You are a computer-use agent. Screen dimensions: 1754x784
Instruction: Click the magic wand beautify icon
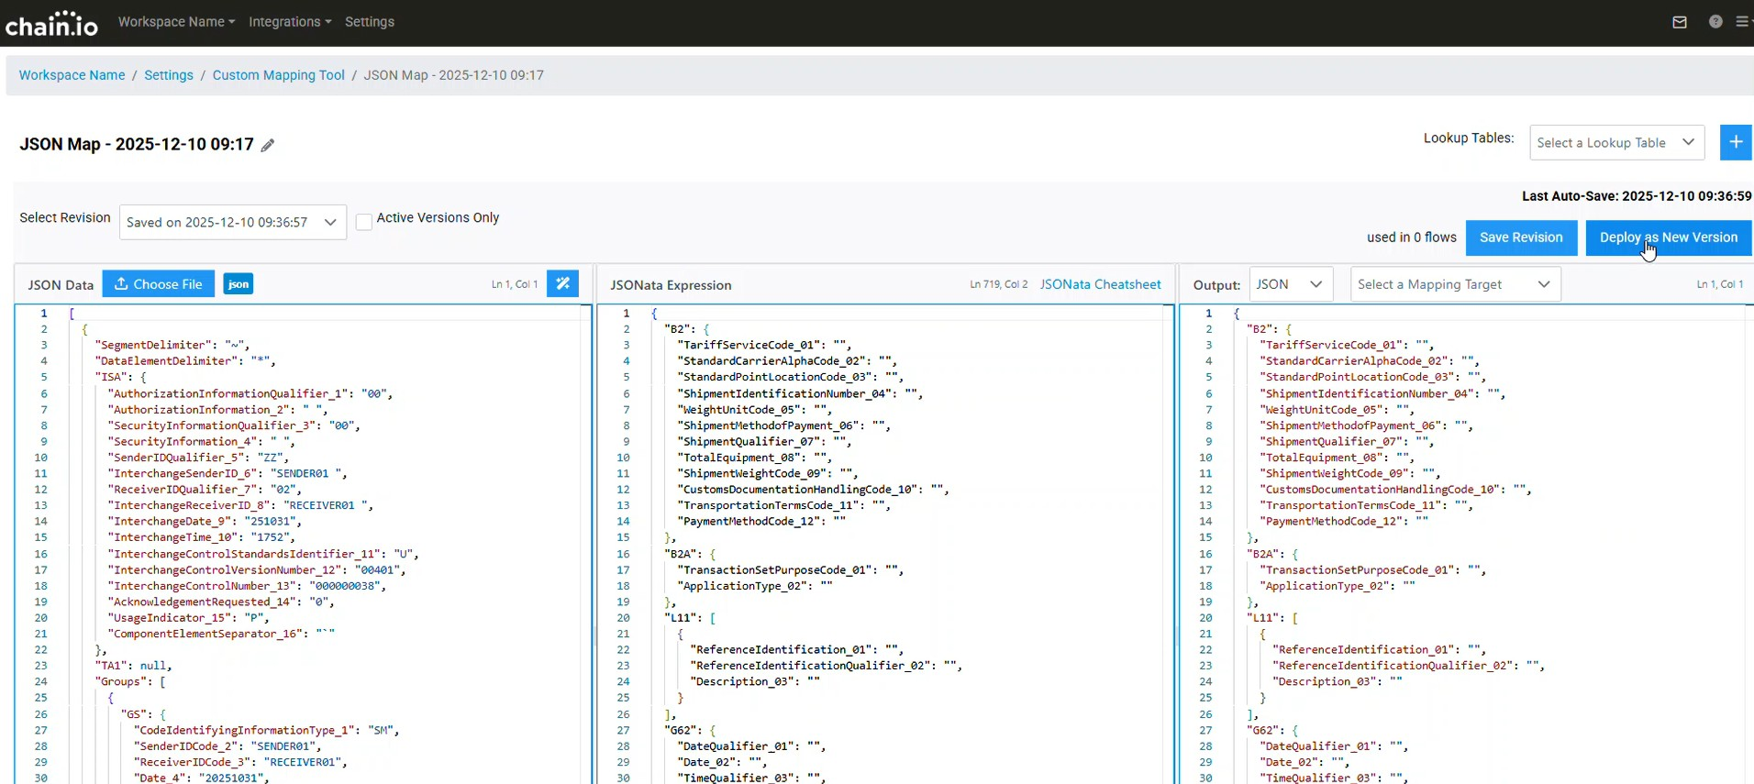pos(562,284)
